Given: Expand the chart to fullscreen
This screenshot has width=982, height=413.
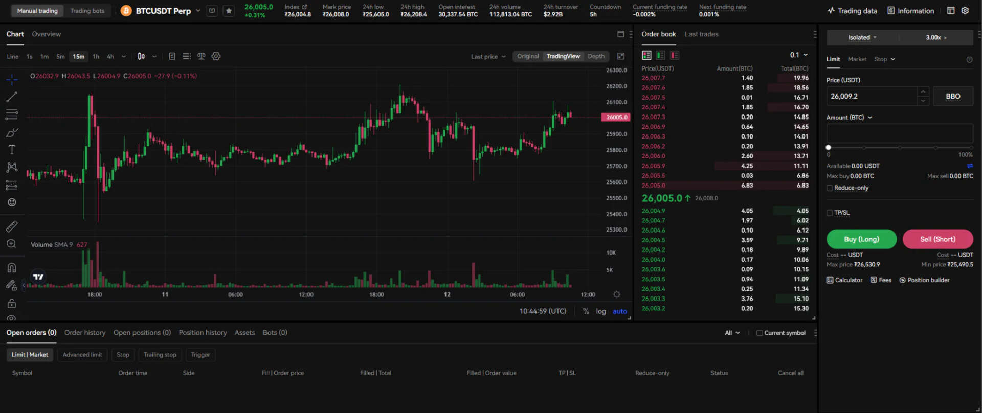Looking at the screenshot, I should tap(621, 56).
